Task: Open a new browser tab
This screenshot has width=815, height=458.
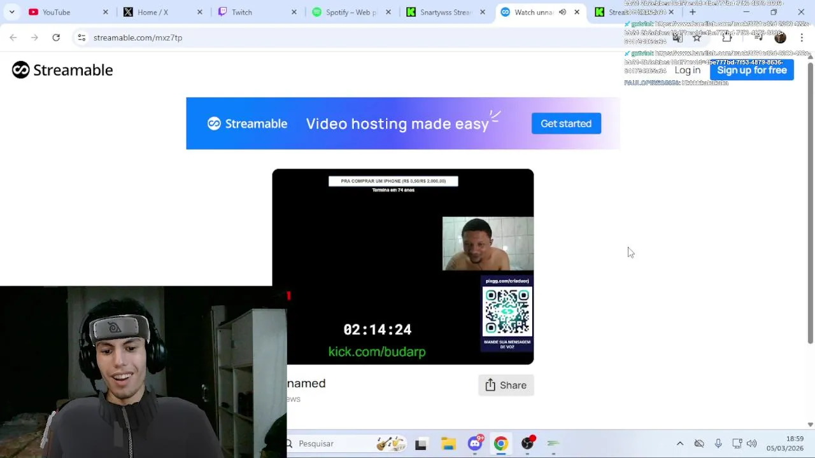Action: click(693, 12)
